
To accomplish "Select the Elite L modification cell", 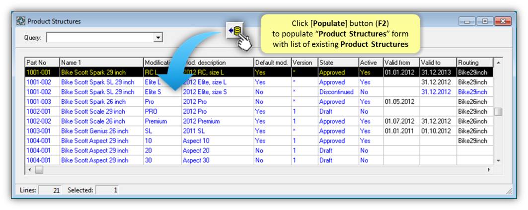I will (162, 82).
